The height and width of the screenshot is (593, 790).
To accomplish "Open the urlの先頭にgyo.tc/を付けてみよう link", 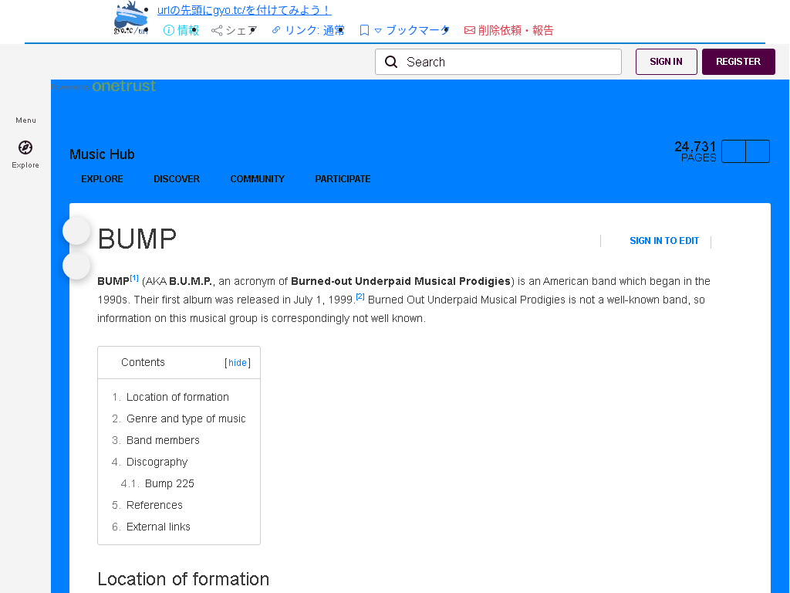I will click(245, 10).
